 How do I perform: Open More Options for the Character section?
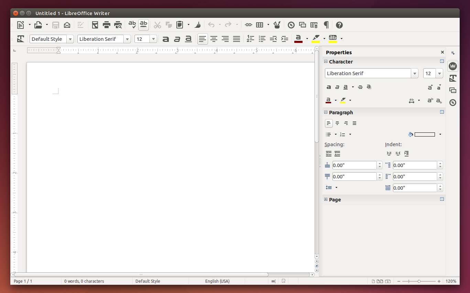(x=442, y=61)
